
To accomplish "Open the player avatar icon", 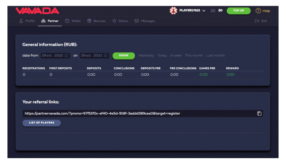I will [x=173, y=11].
